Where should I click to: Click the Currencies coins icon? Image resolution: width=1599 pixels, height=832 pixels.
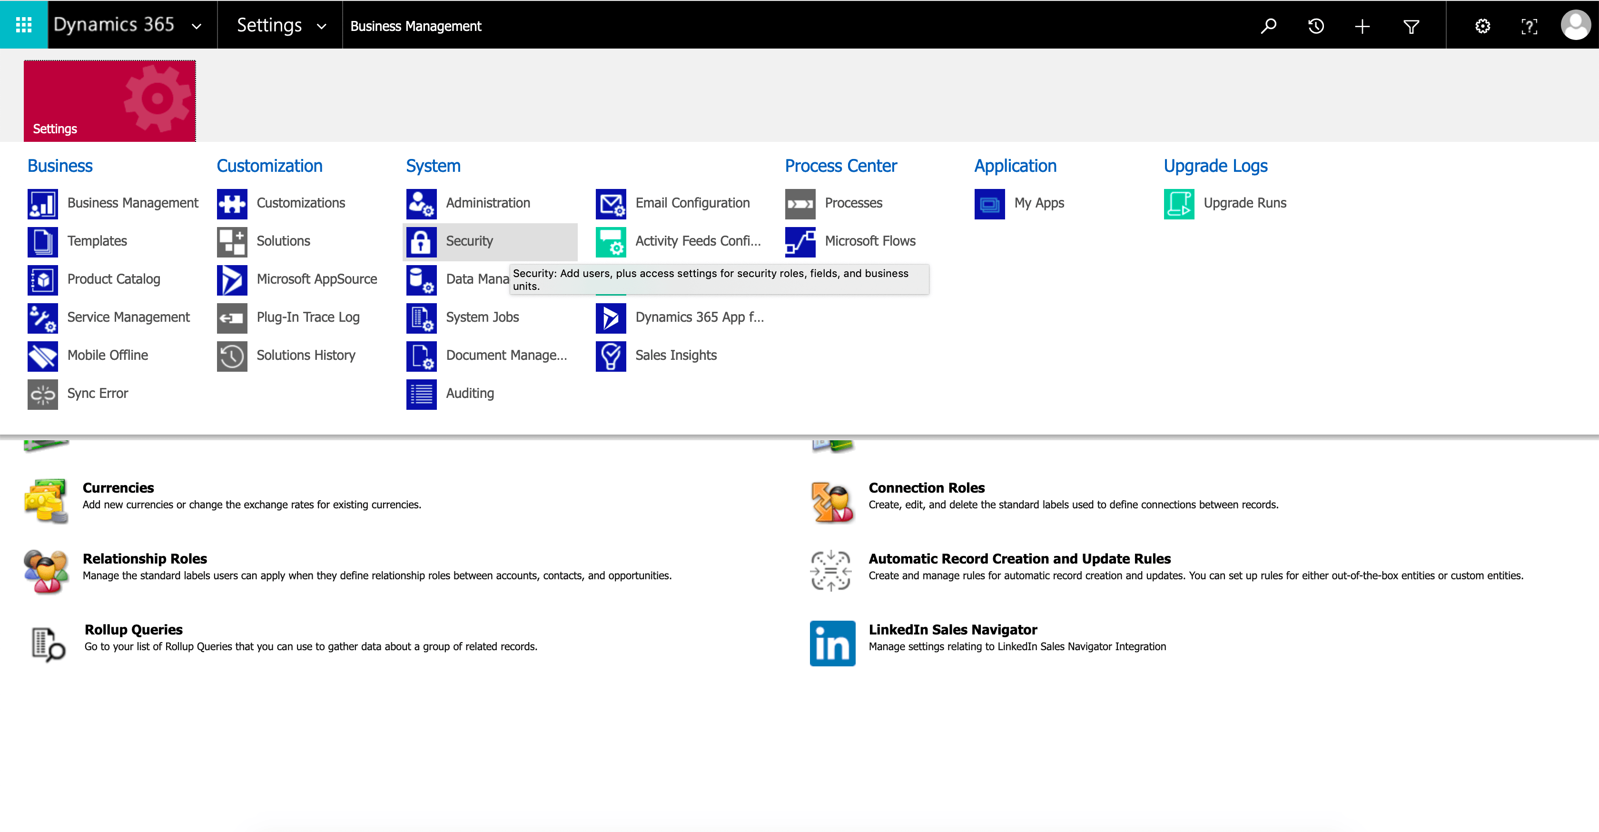[46, 501]
